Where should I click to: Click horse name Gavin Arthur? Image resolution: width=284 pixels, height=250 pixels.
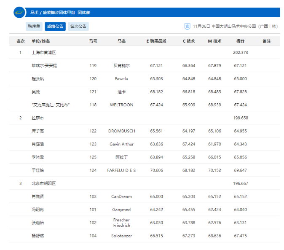point(121,144)
